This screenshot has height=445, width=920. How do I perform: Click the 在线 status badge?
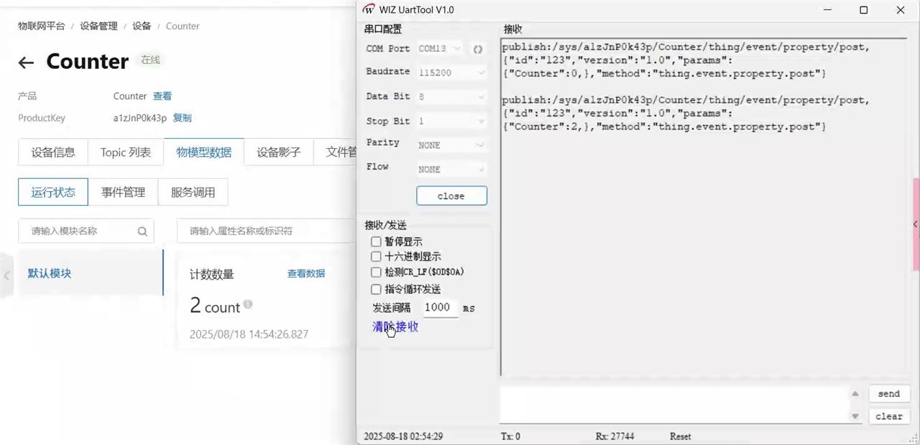[x=150, y=60]
